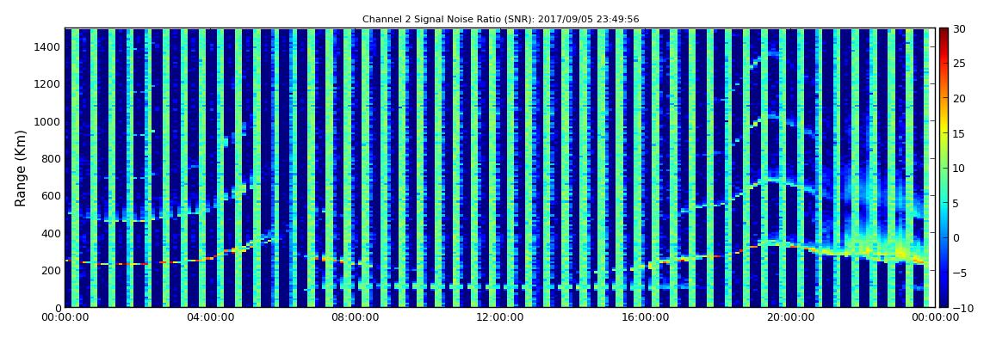The width and height of the screenshot is (990, 350).
Task: Click the 20:00:00 time axis label
Action: (789, 318)
